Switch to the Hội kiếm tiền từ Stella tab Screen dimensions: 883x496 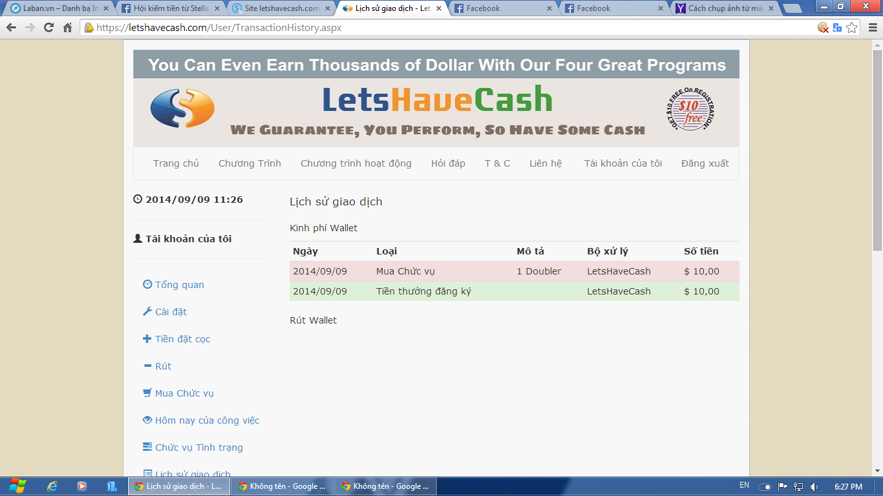169,8
